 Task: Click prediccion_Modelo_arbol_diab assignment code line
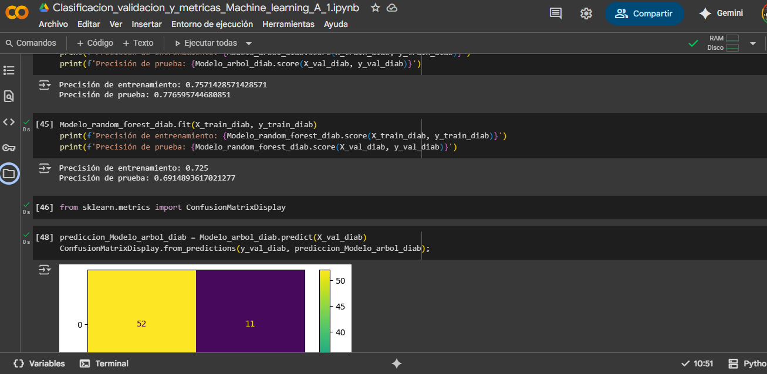click(212, 237)
